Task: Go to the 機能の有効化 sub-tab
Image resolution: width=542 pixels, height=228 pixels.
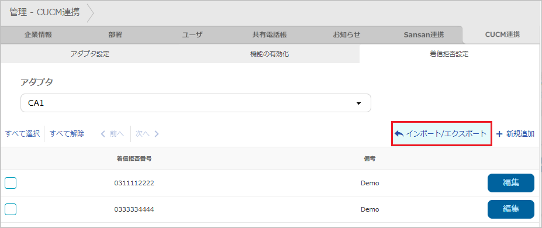Action: tap(270, 54)
